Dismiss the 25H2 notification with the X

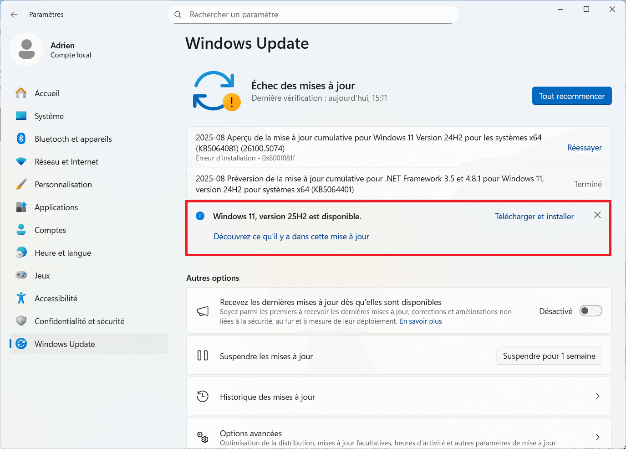[x=597, y=215]
